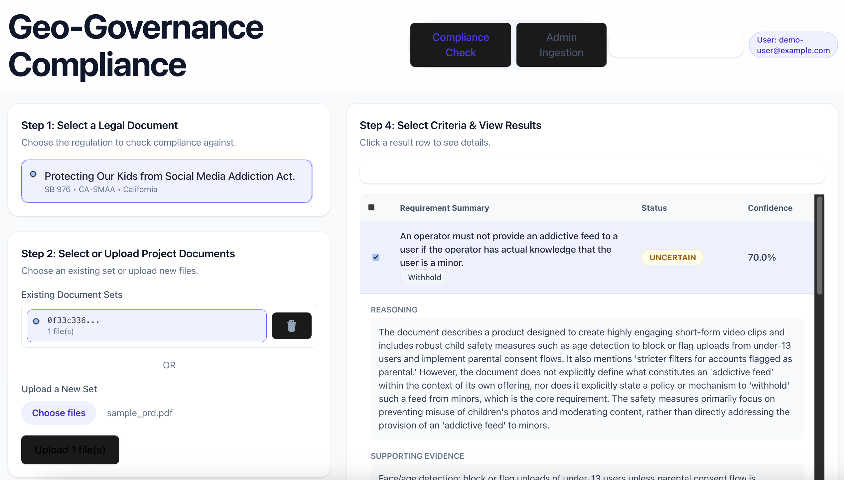Click the trash icon to delete document set
This screenshot has height=480, width=844.
291,326
